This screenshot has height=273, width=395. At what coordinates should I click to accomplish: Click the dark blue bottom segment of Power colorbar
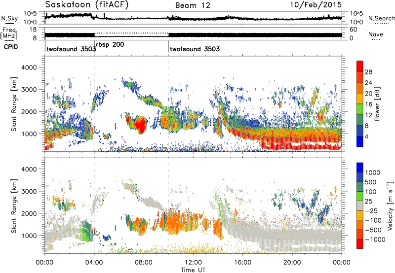360,141
